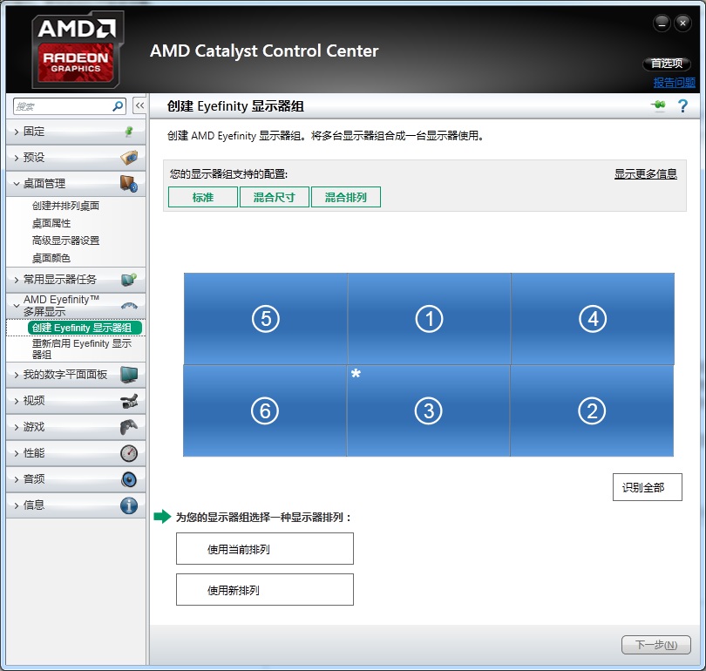706x671 pixels.
Task: Collapse the sidebar with double-chevron button
Action: tap(139, 105)
